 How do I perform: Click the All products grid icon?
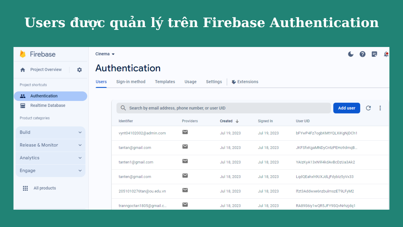coord(26,188)
